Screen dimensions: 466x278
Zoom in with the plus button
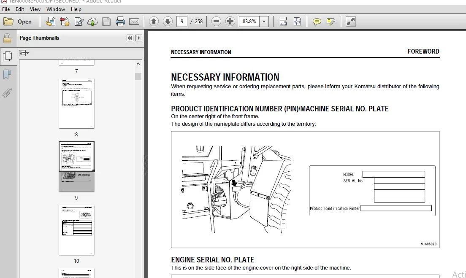[230, 22]
